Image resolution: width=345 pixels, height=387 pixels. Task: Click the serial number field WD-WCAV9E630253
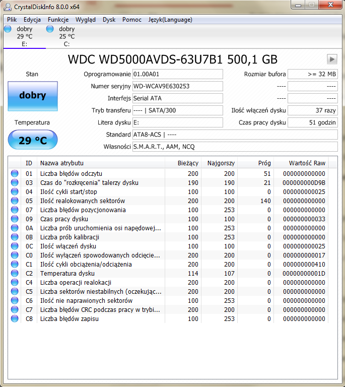(x=178, y=86)
